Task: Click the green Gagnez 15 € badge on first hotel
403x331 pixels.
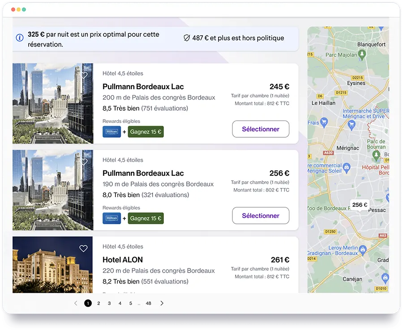Action: [146, 132]
